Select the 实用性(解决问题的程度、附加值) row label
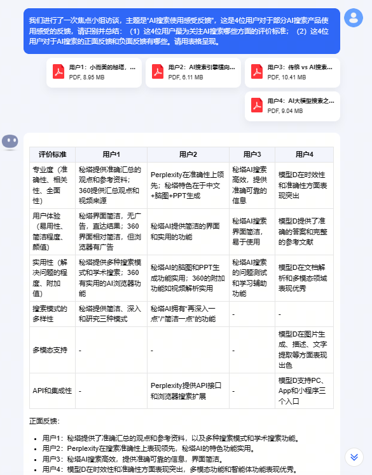The width and height of the screenshot is (372, 475). (53, 278)
